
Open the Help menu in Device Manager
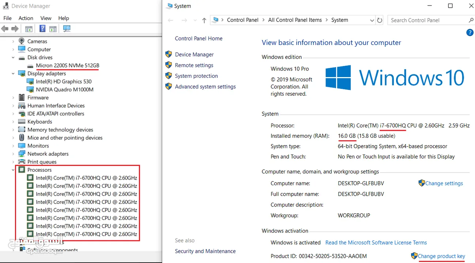(64, 18)
